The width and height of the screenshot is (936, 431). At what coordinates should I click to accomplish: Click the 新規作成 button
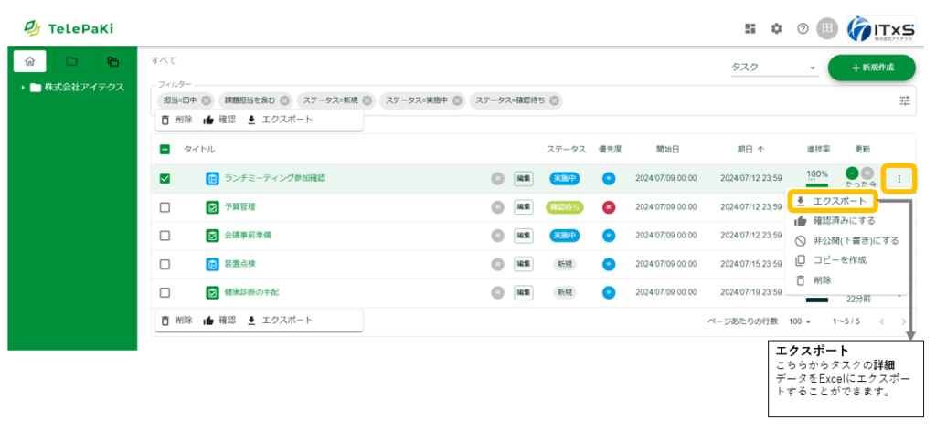point(871,68)
